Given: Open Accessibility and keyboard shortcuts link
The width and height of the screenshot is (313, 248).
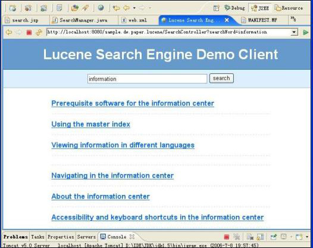Looking at the screenshot, I should tap(158, 218).
